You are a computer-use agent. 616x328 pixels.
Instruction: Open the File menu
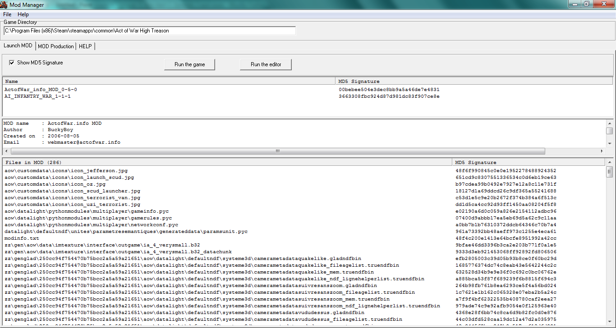(x=7, y=14)
